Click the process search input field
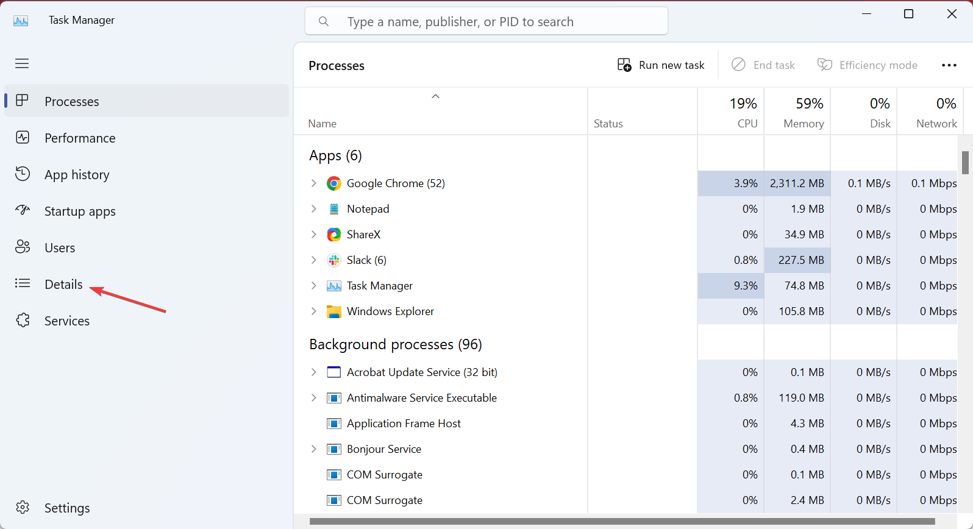 coord(486,22)
